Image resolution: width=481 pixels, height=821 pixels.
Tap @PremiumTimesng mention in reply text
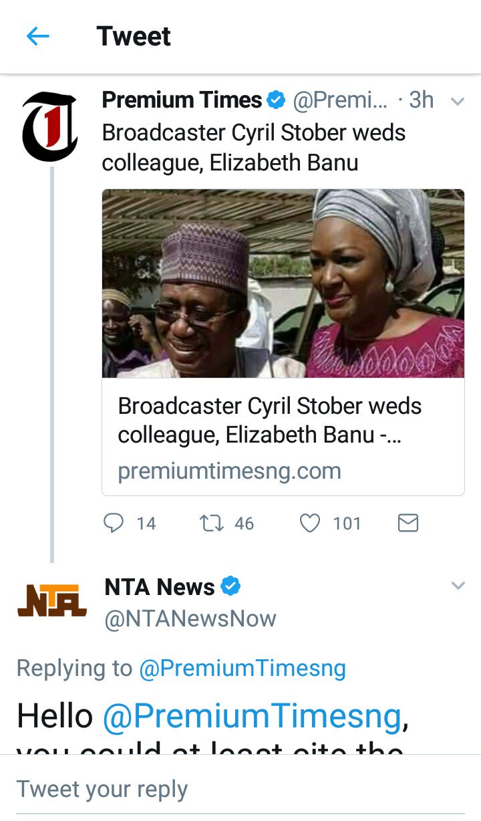tap(251, 716)
